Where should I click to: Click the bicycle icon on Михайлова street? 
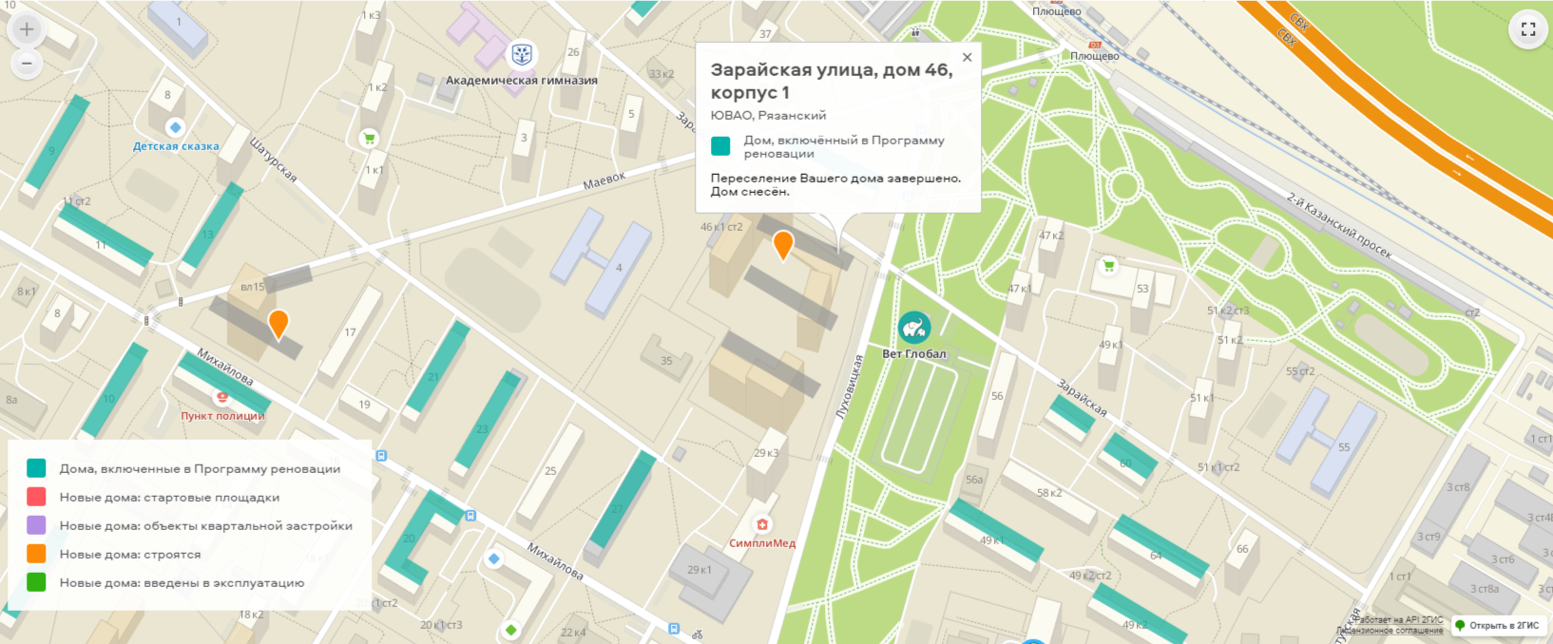[697, 635]
